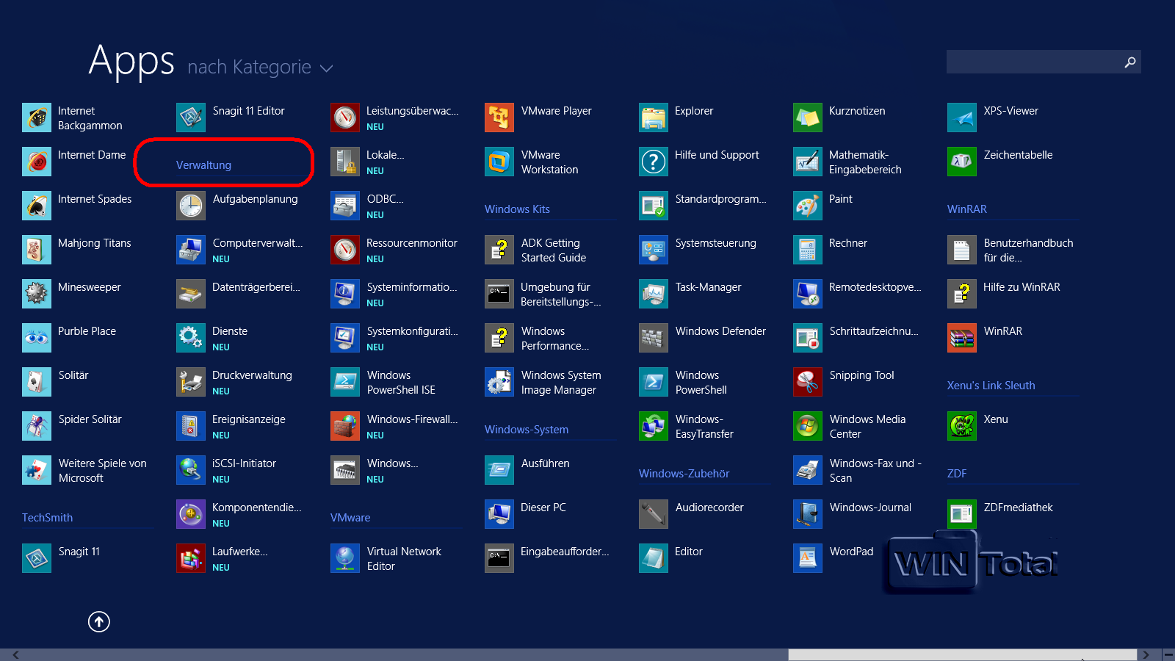The height and width of the screenshot is (661, 1175).
Task: Launch the WinRAR app icon
Action: pyautogui.click(x=961, y=338)
